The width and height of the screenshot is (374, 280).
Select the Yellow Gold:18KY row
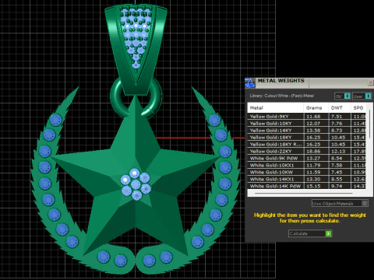click(x=307, y=138)
